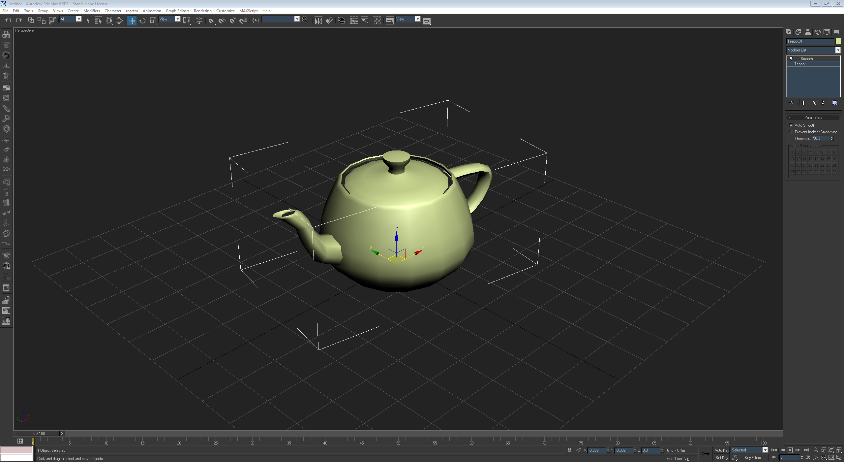Open the Rendering menu
This screenshot has width=844, height=462.
click(x=202, y=11)
